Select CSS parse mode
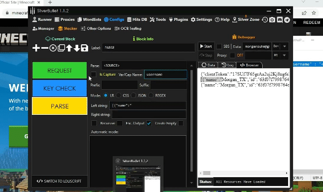 pos(119,96)
